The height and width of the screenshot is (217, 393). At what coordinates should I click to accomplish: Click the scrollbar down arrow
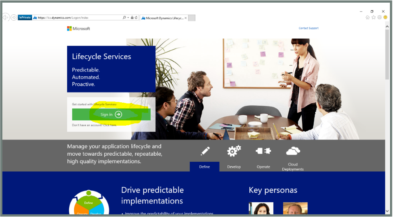click(387, 211)
